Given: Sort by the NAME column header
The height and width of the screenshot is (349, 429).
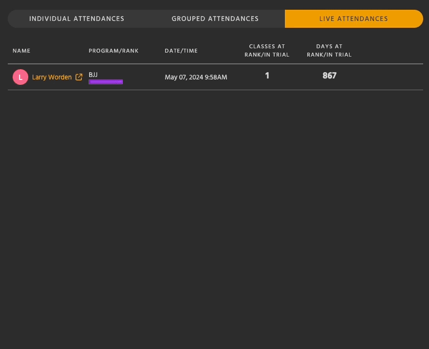Looking at the screenshot, I should point(21,51).
